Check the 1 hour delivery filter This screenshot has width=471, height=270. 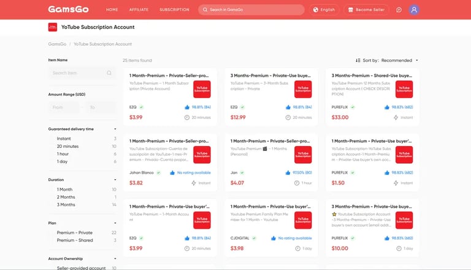[x=63, y=153]
